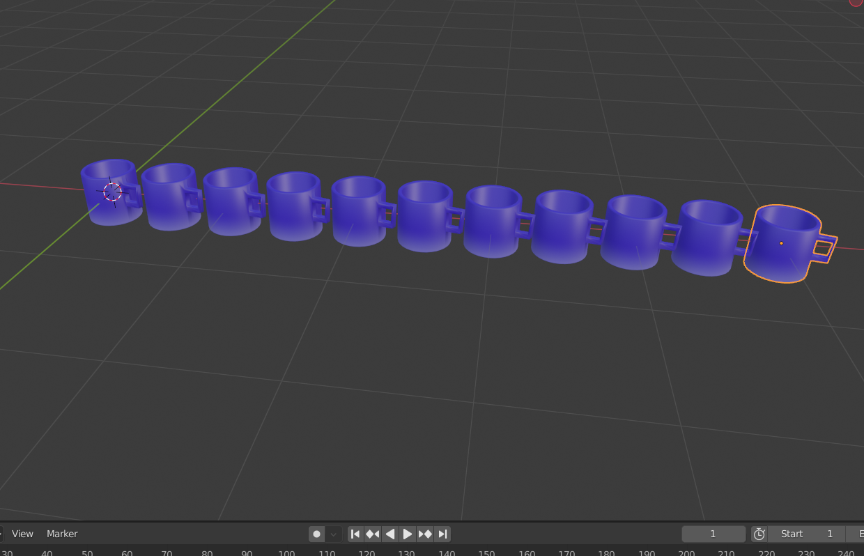Click frame 200 on the timeline ruler
The image size is (864, 556).
tap(686, 553)
